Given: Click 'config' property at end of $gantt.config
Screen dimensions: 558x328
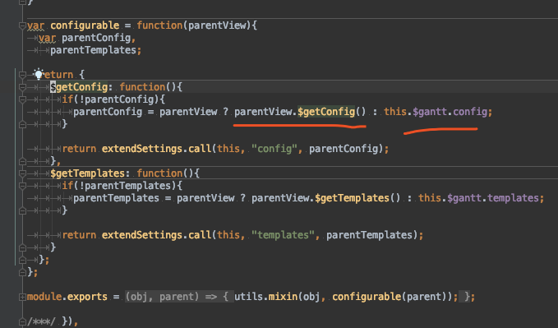Looking at the screenshot, I should tap(470, 112).
